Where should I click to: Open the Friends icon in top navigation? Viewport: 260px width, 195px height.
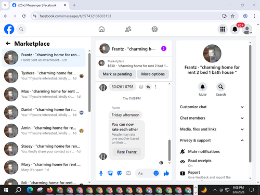[x=128, y=29]
